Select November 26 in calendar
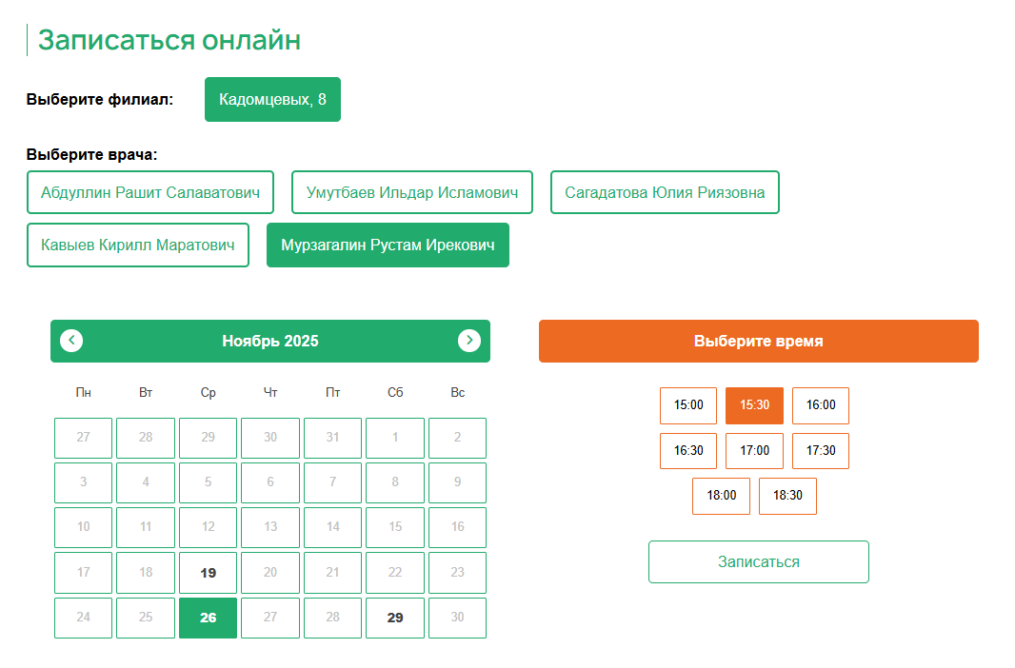This screenshot has height=668, width=1015. click(x=208, y=618)
